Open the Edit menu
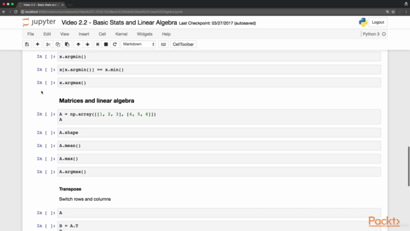 pos(47,34)
